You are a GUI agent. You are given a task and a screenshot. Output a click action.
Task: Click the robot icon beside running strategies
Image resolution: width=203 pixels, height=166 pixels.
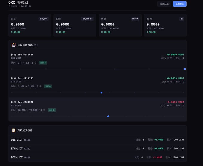tap(13, 45)
